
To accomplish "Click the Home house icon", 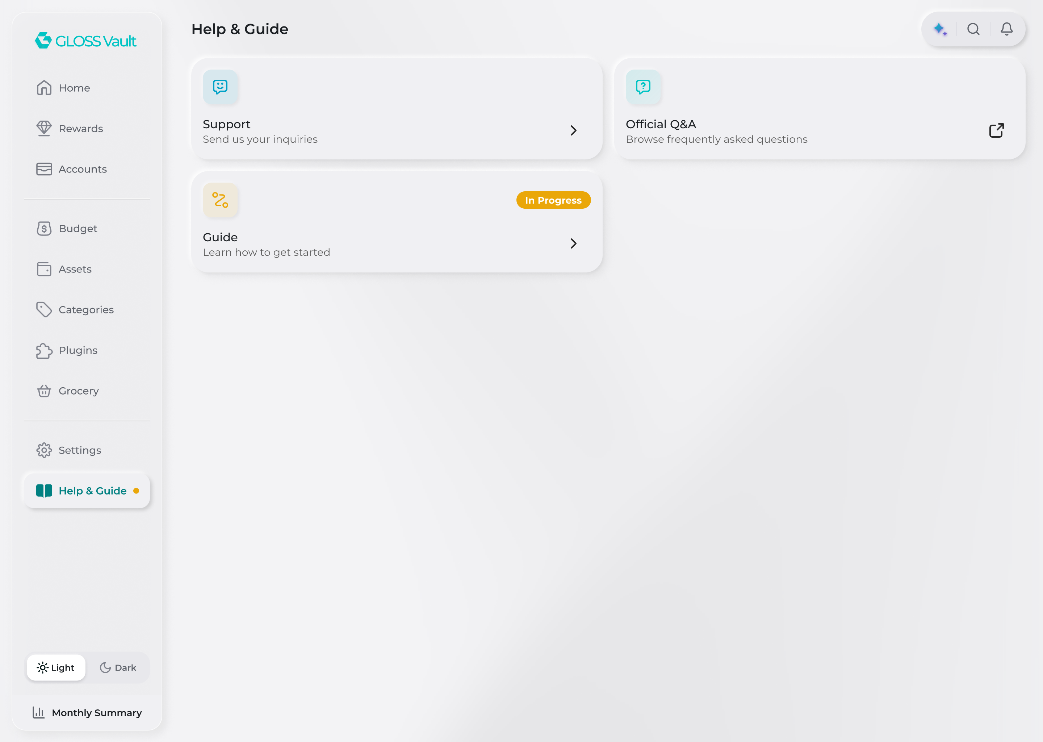I will 44,88.
